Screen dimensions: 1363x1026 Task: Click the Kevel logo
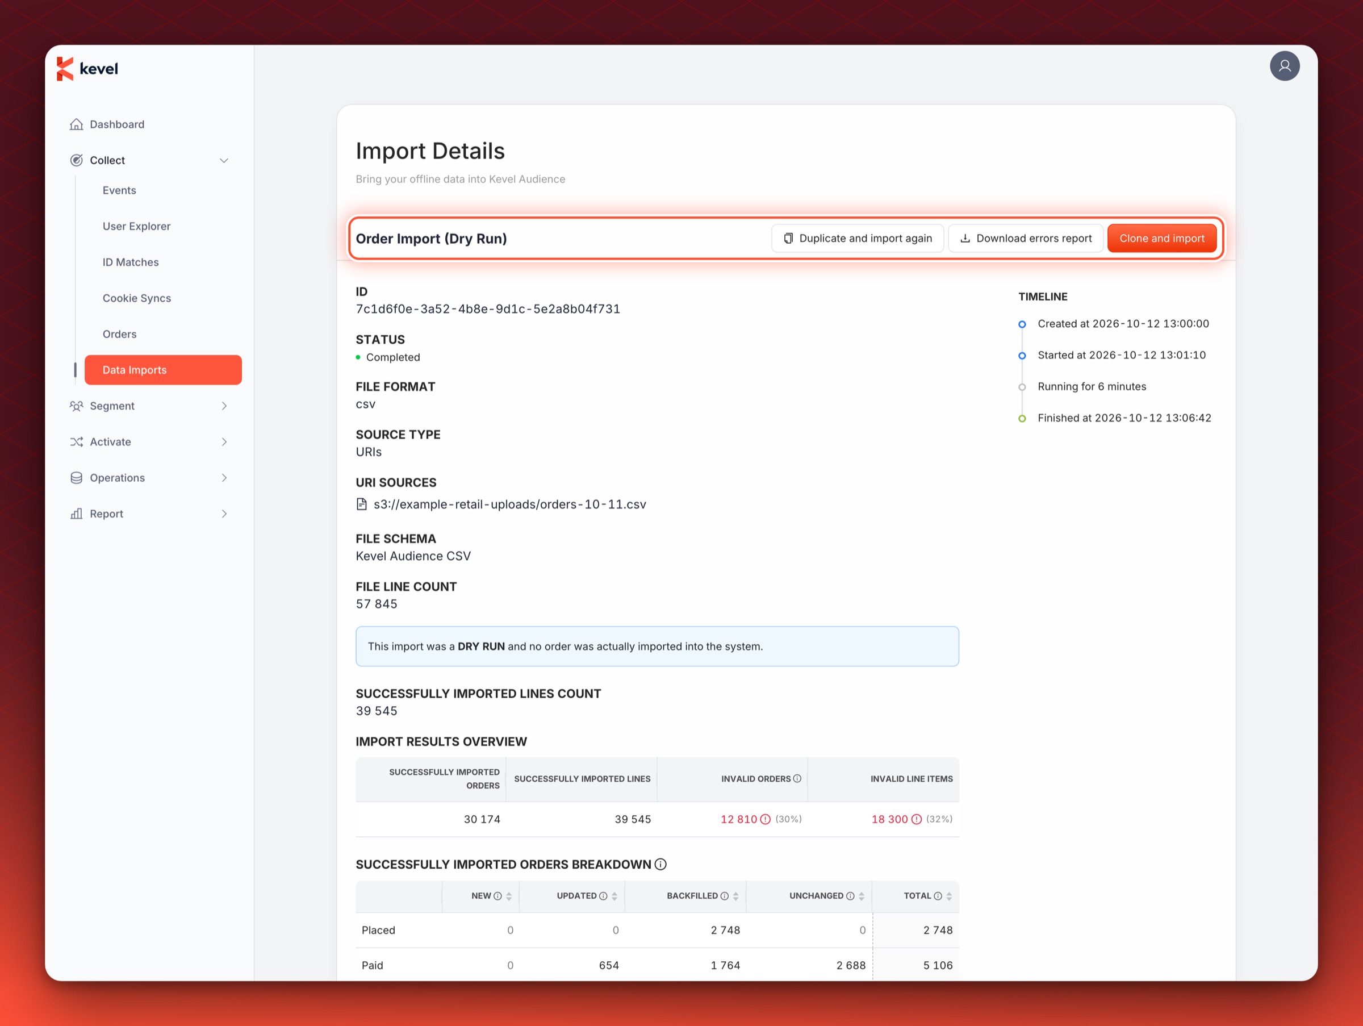87,68
